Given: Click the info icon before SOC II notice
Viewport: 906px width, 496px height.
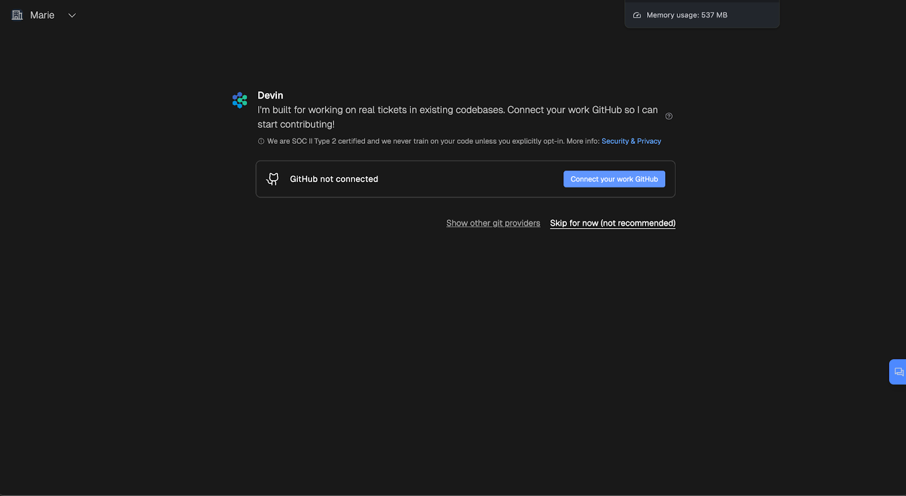Looking at the screenshot, I should click(261, 142).
